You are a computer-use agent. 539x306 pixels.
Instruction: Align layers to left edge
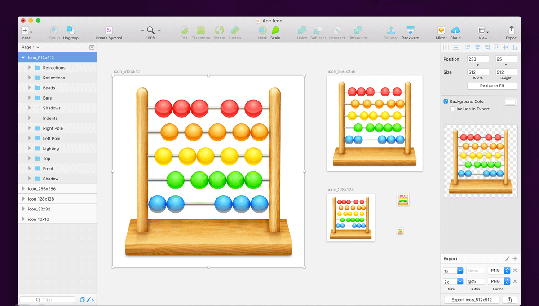pos(468,47)
